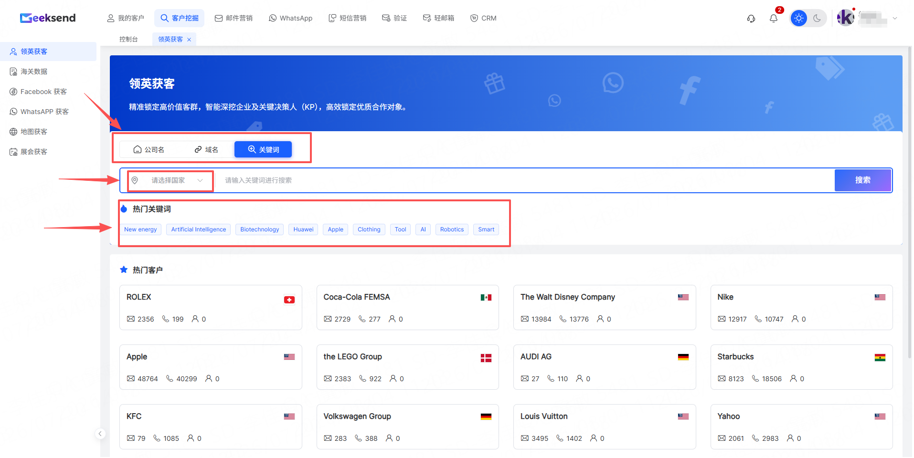Open the KFC customer card
This screenshot has width=914, height=458.
point(211,427)
